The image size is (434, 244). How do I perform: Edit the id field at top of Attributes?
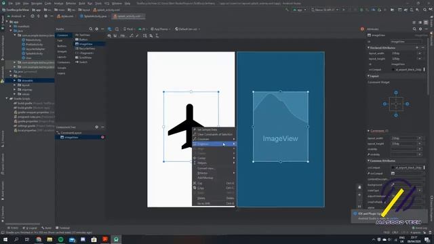coord(406,41)
